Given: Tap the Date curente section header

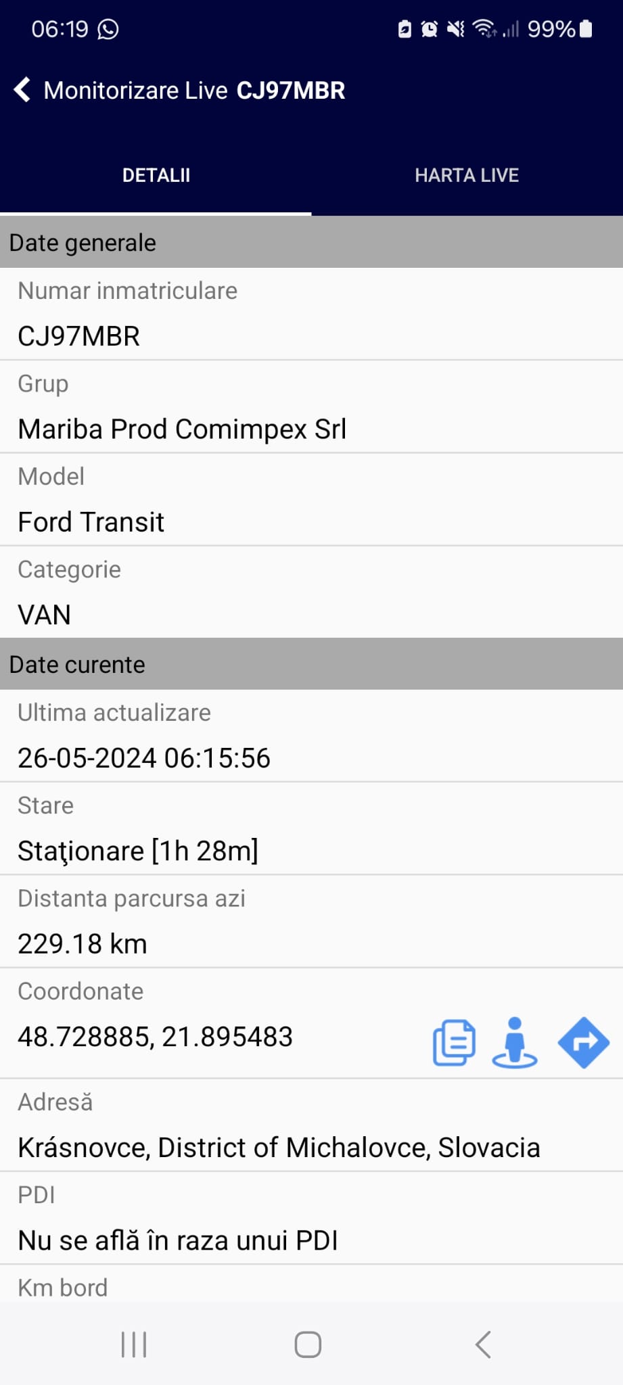Looking at the screenshot, I should (x=311, y=665).
